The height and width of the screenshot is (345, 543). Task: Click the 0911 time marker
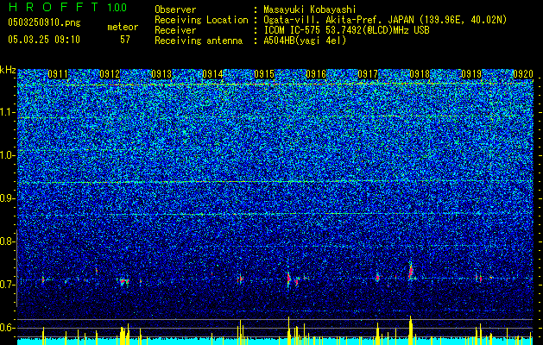pyautogui.click(x=58, y=74)
